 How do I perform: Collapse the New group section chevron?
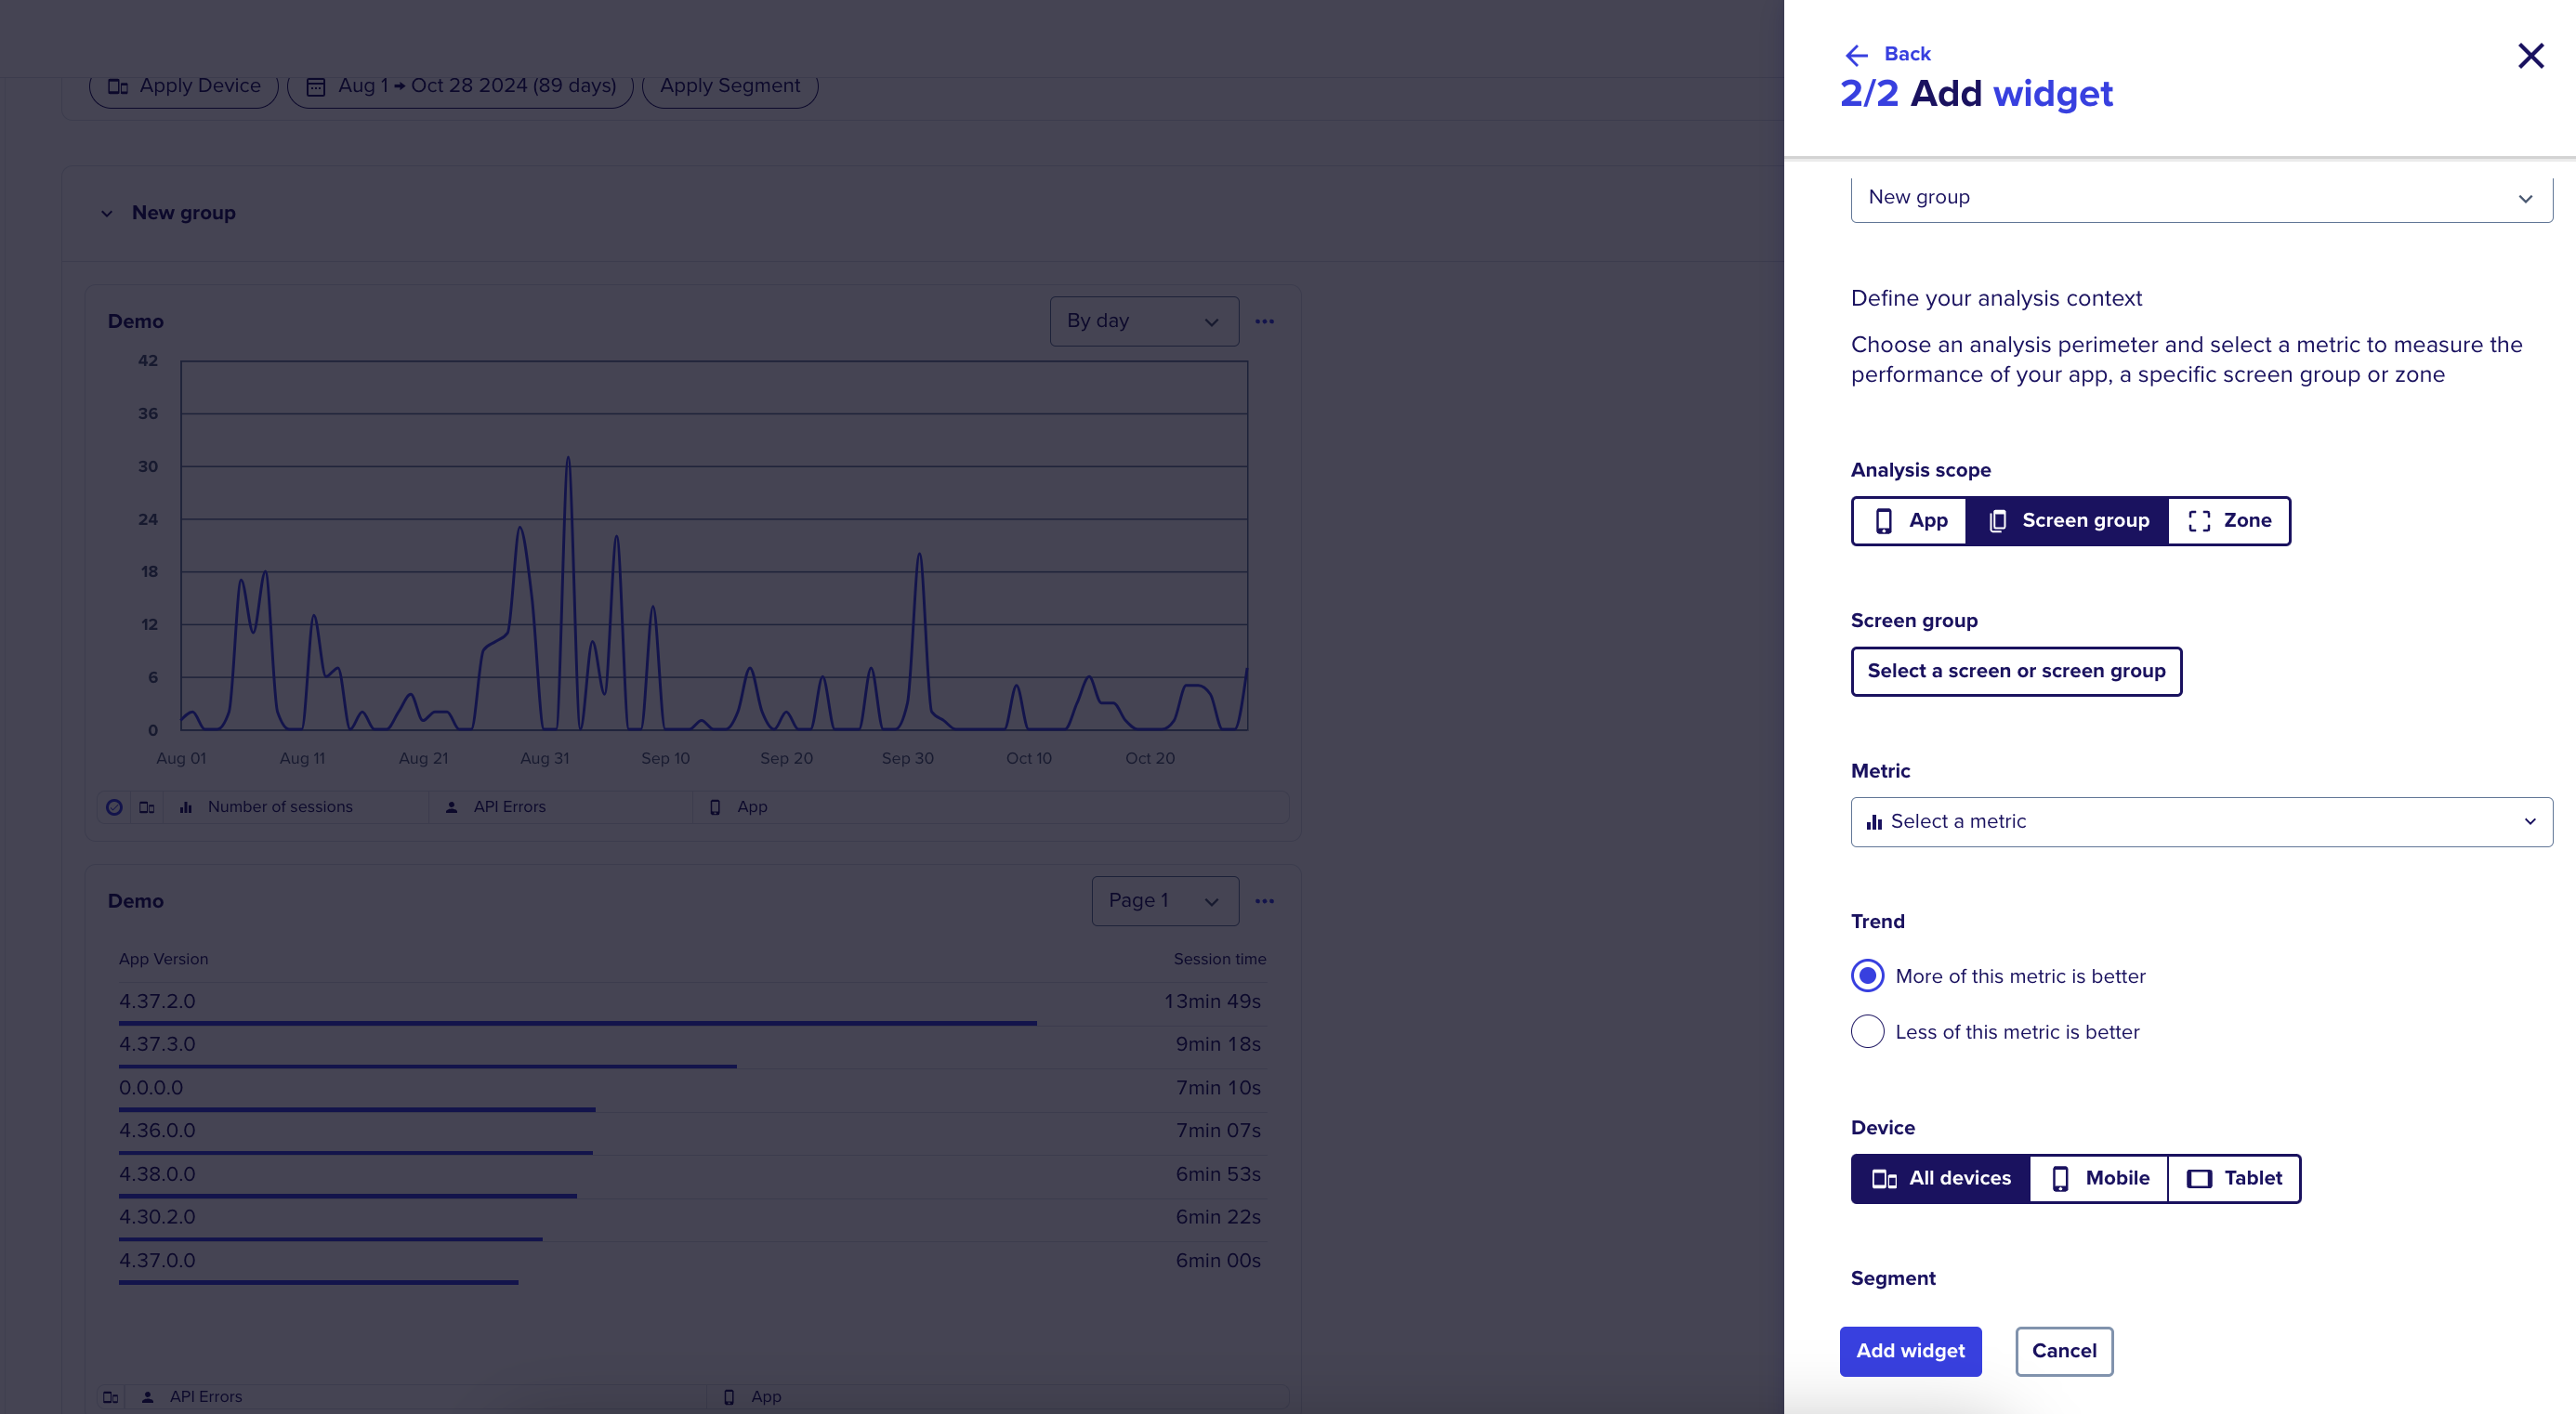click(106, 214)
